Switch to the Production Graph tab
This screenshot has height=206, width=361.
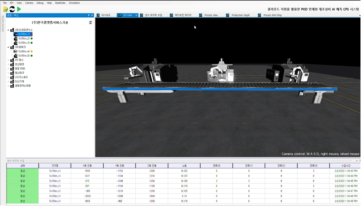[240, 15]
